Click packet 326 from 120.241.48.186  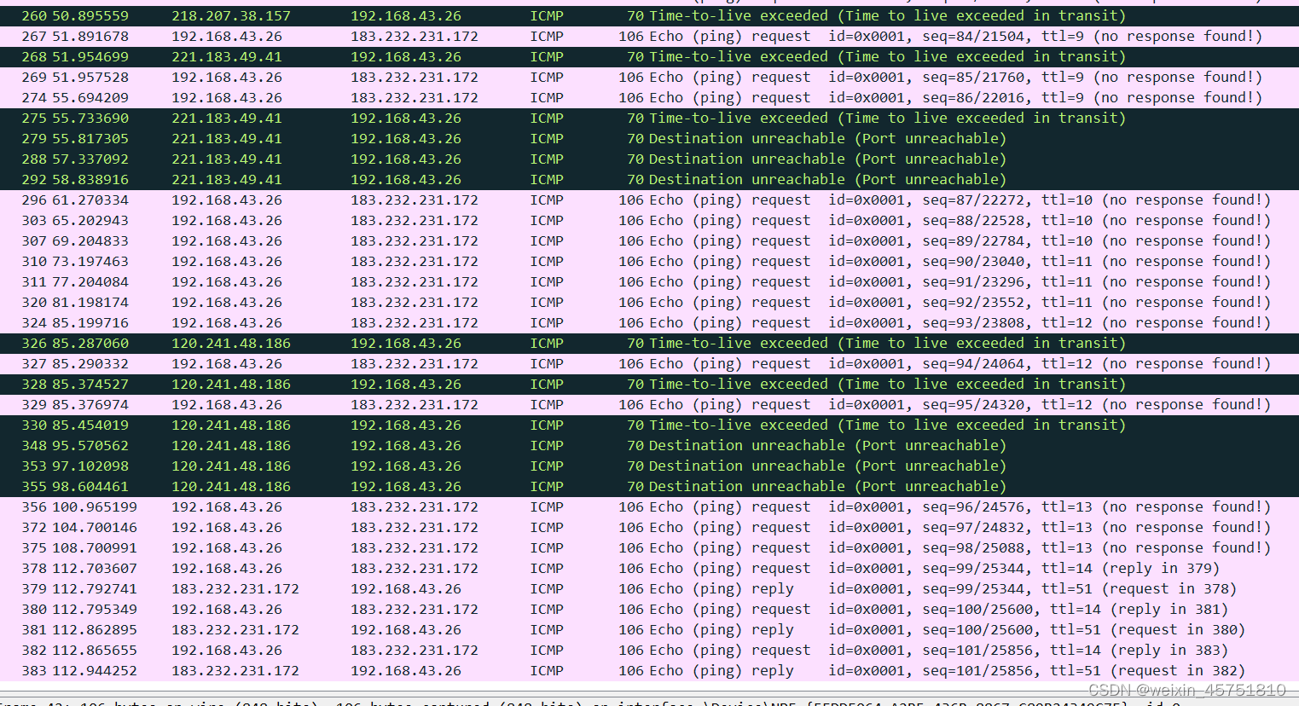tap(649, 344)
